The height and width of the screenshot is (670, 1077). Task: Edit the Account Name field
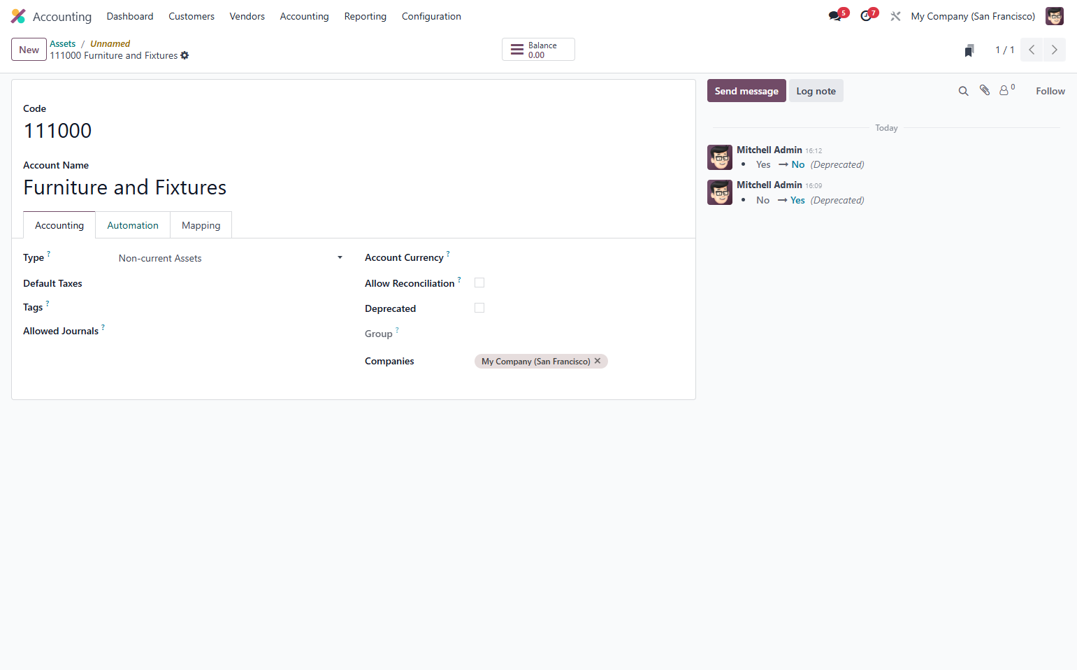[x=354, y=187]
